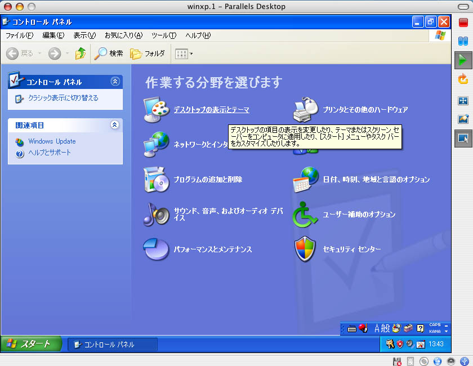This screenshot has width=473, height=366.
Task: Collapse the 関連項目 sidebar section
Action: click(115, 125)
